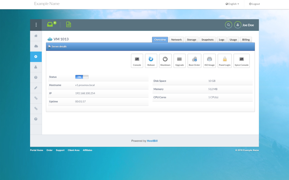
Task: Open the three-dot menu icon in header
Action: (36, 25)
